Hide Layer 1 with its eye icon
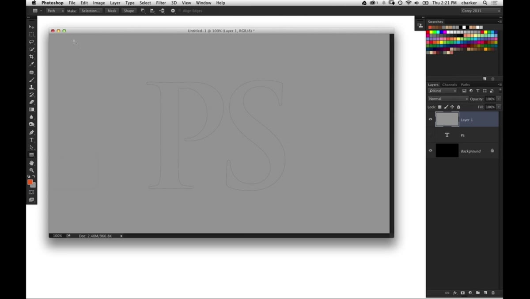The image size is (530, 299). 431,119
